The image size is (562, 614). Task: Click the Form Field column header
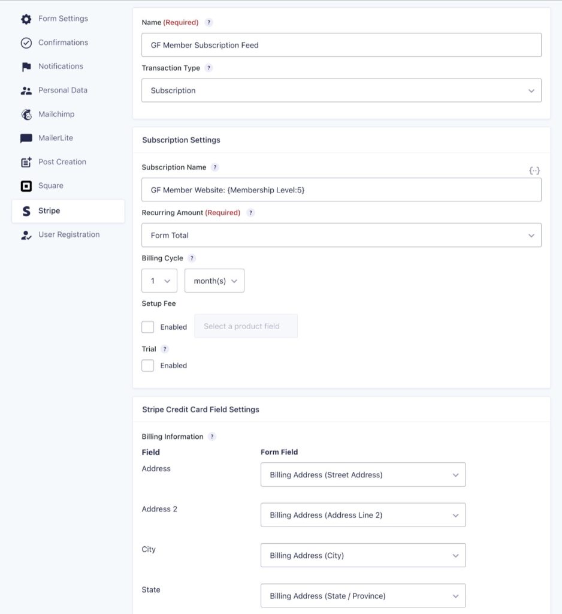click(279, 452)
